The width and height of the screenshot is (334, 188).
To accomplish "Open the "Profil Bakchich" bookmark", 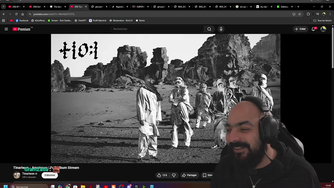I will click(98, 20).
